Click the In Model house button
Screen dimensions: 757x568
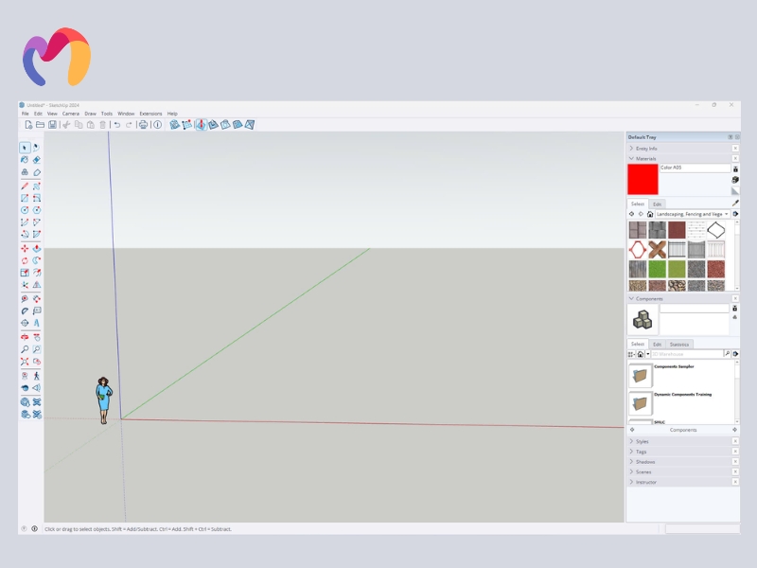650,214
